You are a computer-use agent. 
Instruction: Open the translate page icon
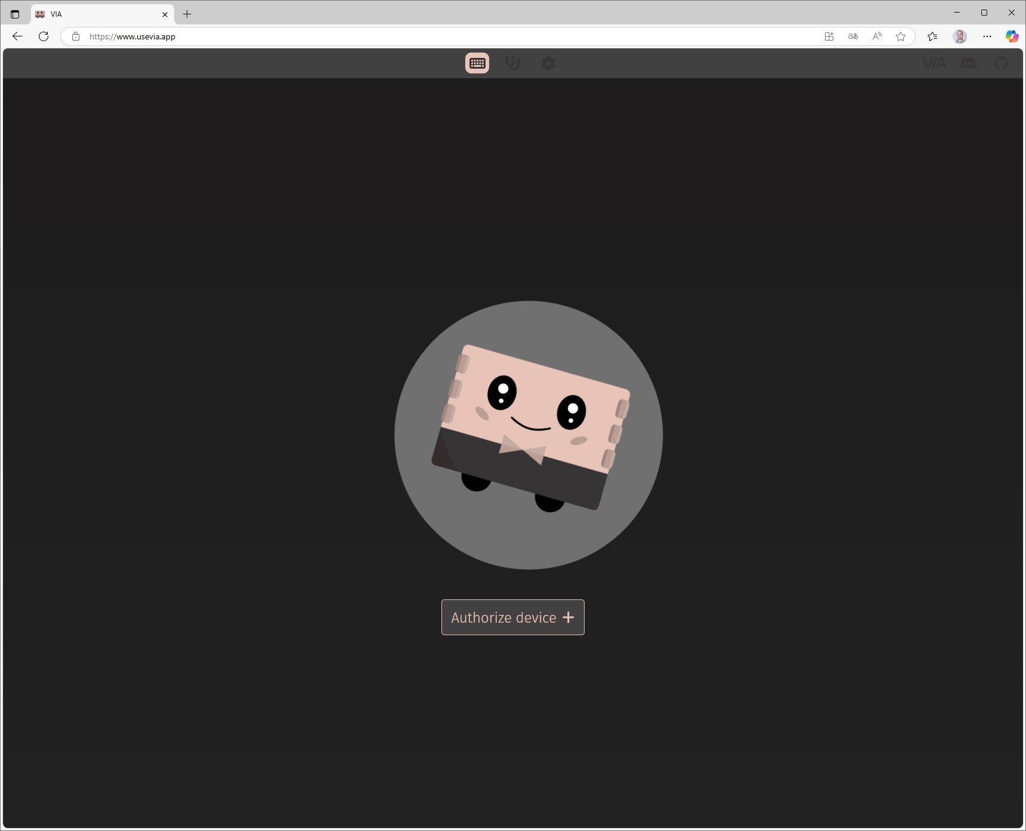[853, 36]
